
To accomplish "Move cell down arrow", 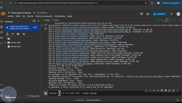I will (x=150, y=90).
